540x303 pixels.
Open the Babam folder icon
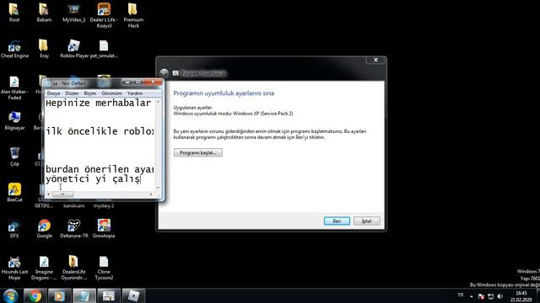[x=44, y=13]
